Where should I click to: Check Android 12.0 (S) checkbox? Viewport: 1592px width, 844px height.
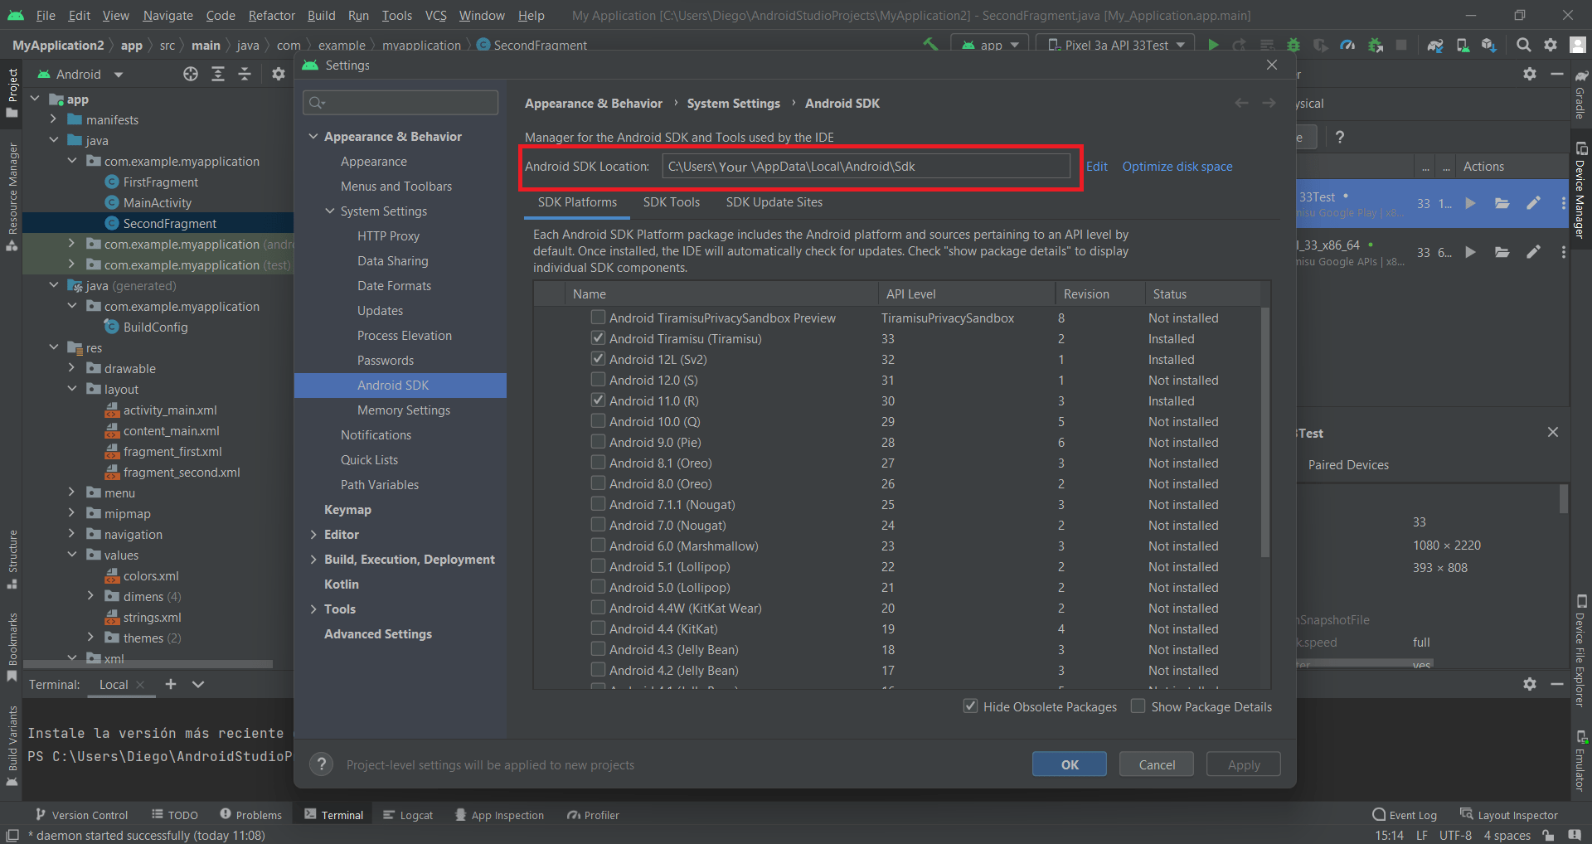(x=598, y=380)
